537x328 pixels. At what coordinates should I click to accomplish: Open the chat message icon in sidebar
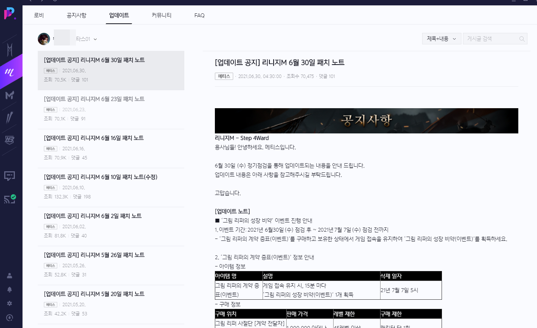coord(10,176)
